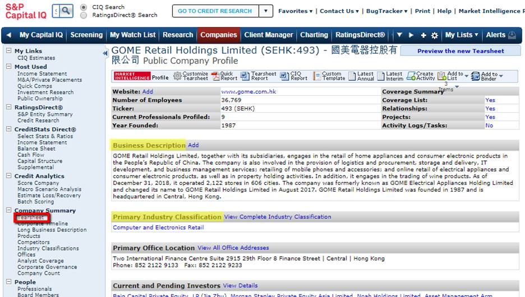This screenshot has width=525, height=297.
Task: Click navigation bar right play arrow
Action: [411, 35]
